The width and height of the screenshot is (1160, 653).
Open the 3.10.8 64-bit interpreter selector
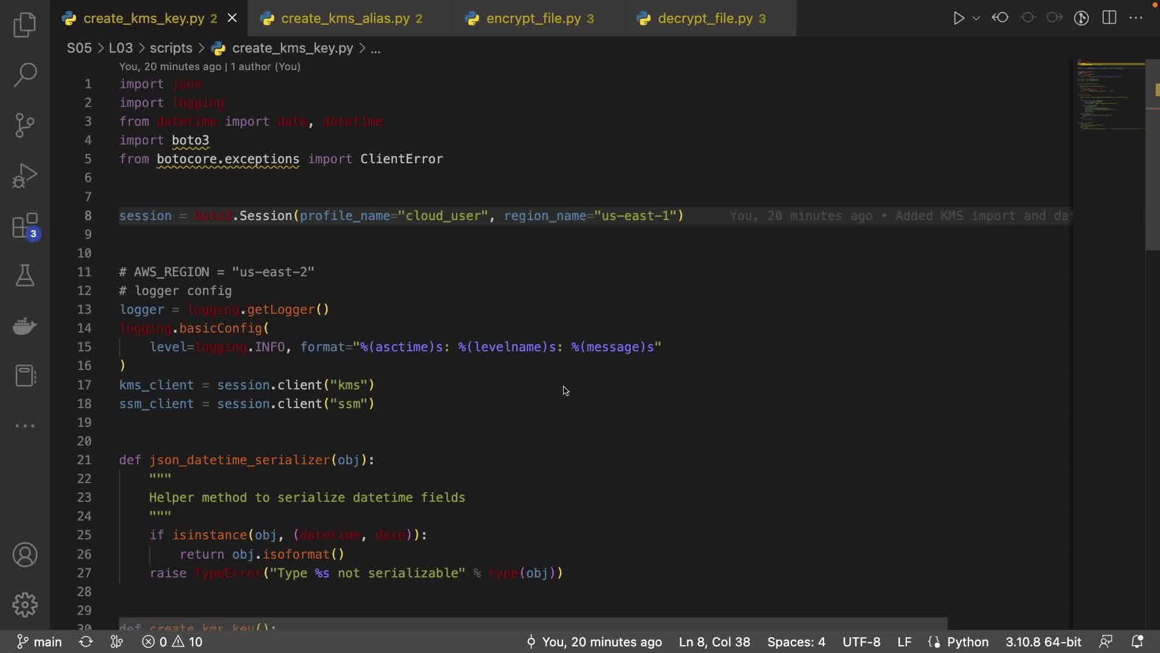(x=1043, y=642)
